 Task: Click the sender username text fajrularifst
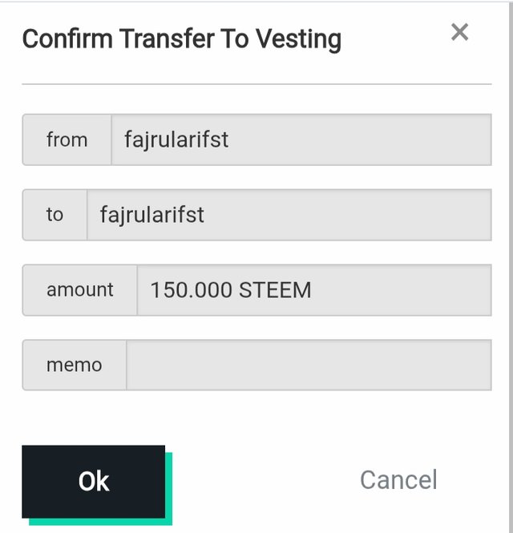click(176, 139)
